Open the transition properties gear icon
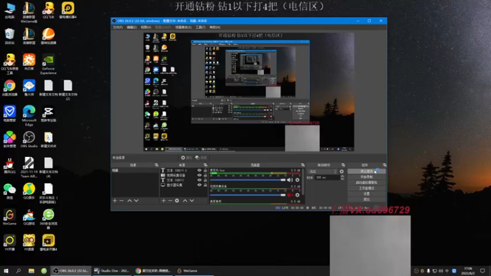 pos(342,172)
